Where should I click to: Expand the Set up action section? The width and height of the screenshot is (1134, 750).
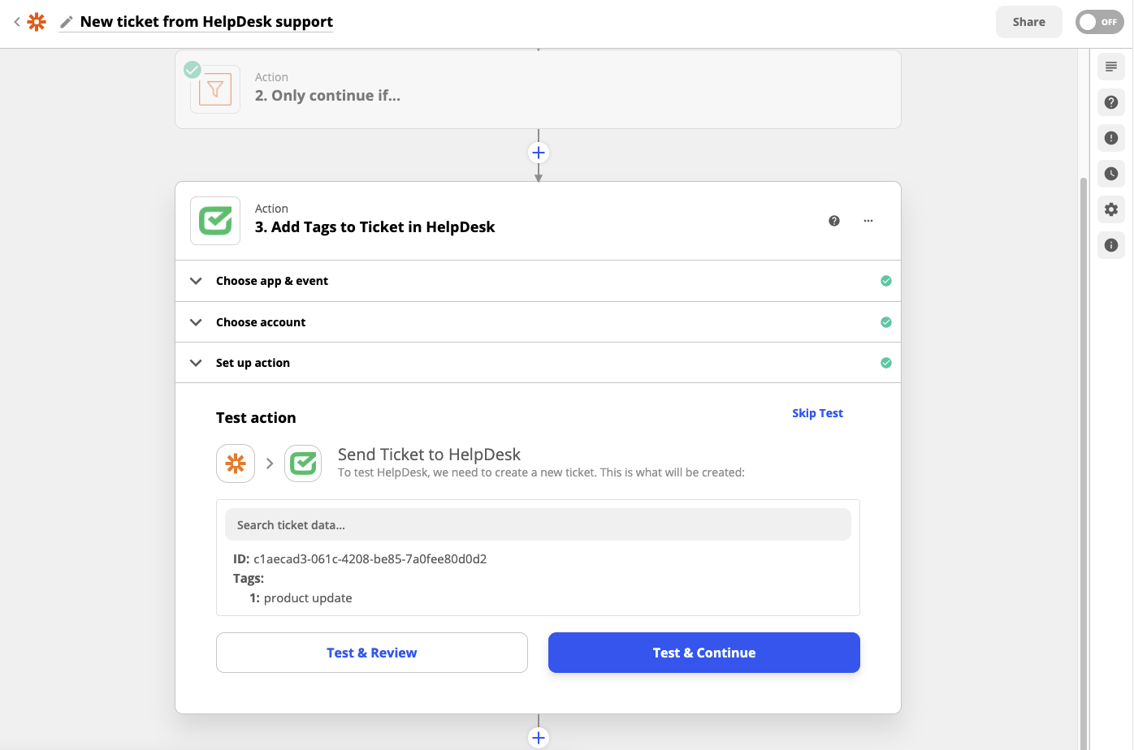pyautogui.click(x=538, y=363)
